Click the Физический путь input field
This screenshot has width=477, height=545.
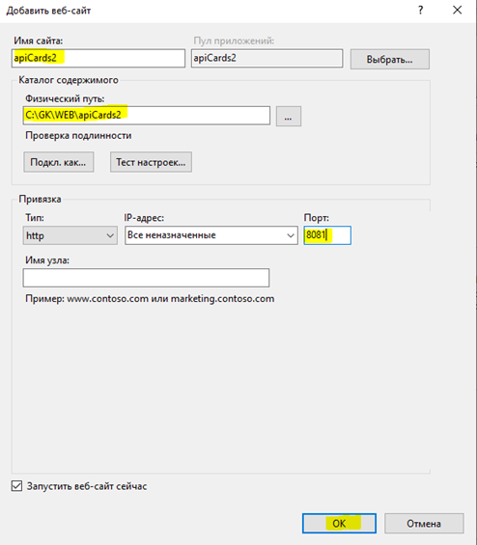click(x=147, y=115)
